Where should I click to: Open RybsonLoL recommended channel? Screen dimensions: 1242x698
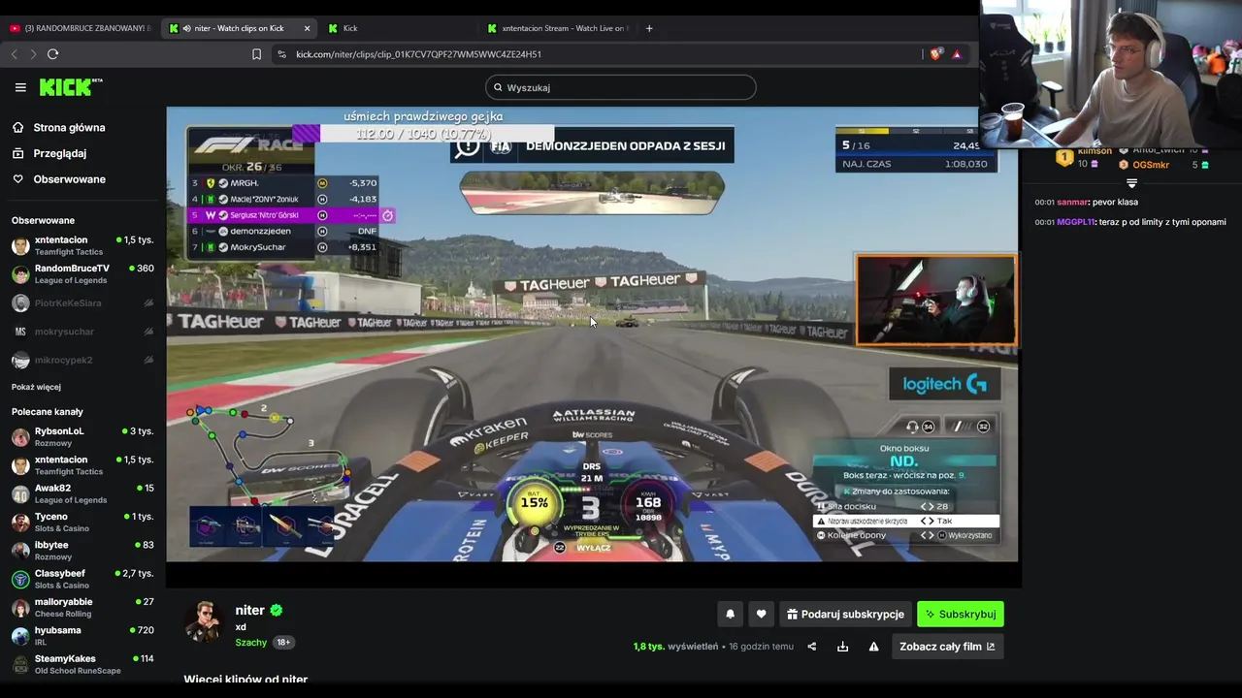[x=82, y=436]
